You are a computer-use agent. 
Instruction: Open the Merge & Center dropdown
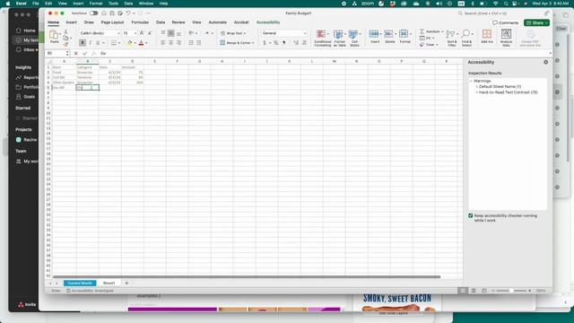pos(253,43)
